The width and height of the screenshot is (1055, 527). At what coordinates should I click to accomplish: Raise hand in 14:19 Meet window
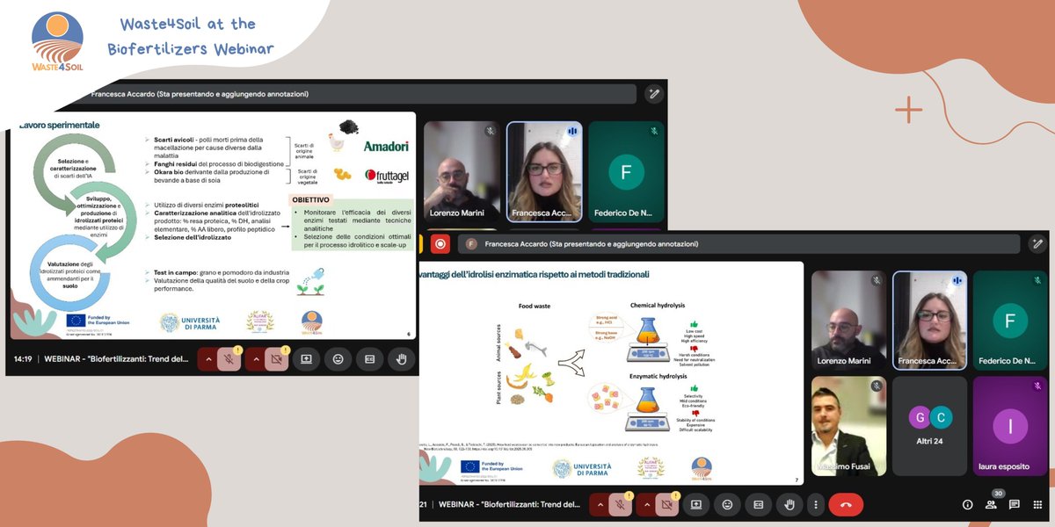pos(401,358)
